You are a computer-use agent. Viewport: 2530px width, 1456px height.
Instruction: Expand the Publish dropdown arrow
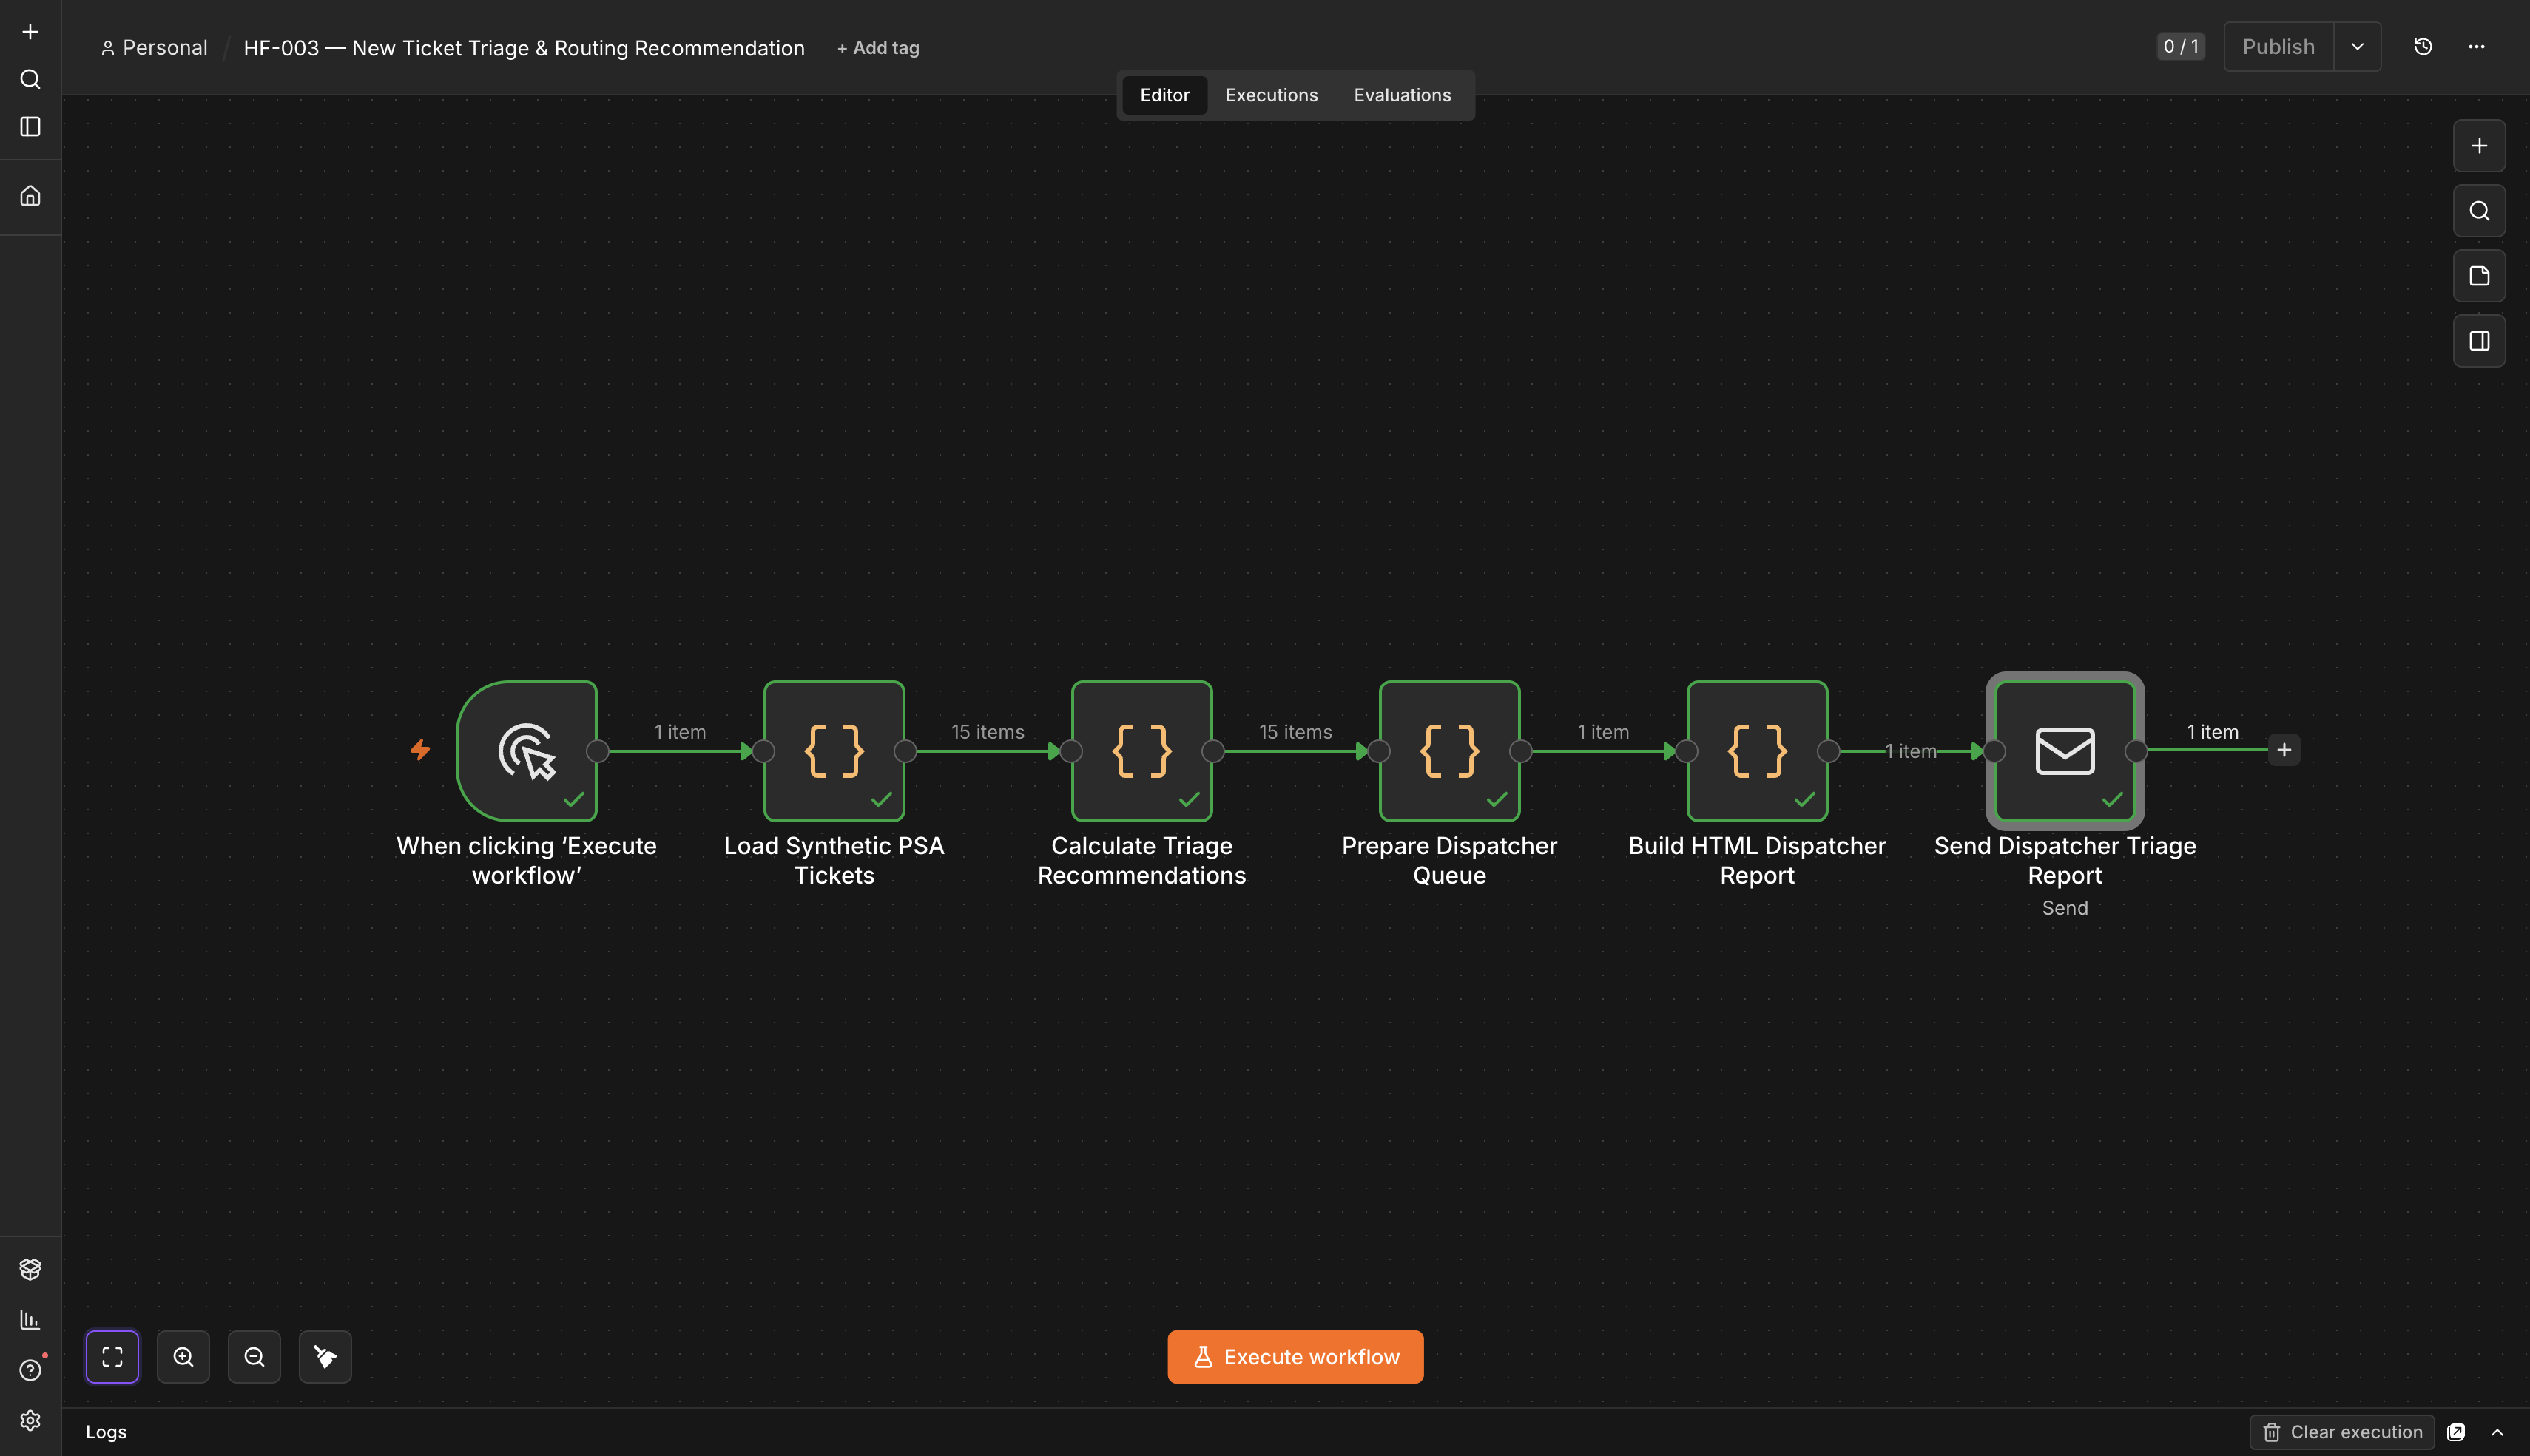coord(2358,47)
